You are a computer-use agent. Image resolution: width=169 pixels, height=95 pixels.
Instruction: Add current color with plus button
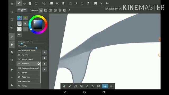pyautogui.click(x=25, y=23)
